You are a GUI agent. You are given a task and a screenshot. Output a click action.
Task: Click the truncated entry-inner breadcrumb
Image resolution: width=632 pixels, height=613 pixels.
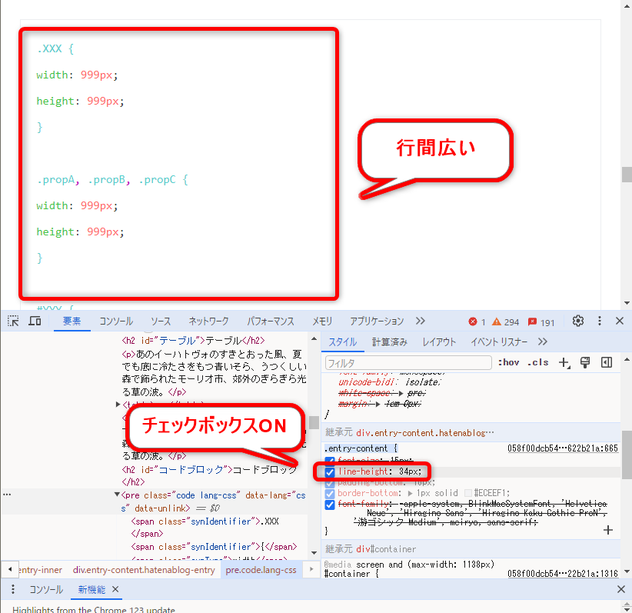pos(40,570)
